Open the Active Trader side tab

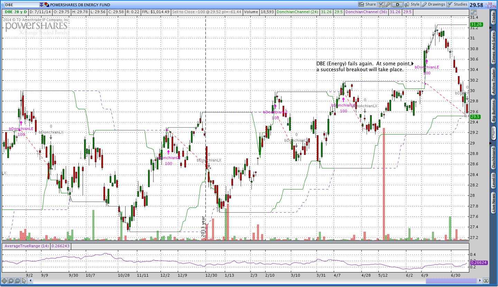494,81
